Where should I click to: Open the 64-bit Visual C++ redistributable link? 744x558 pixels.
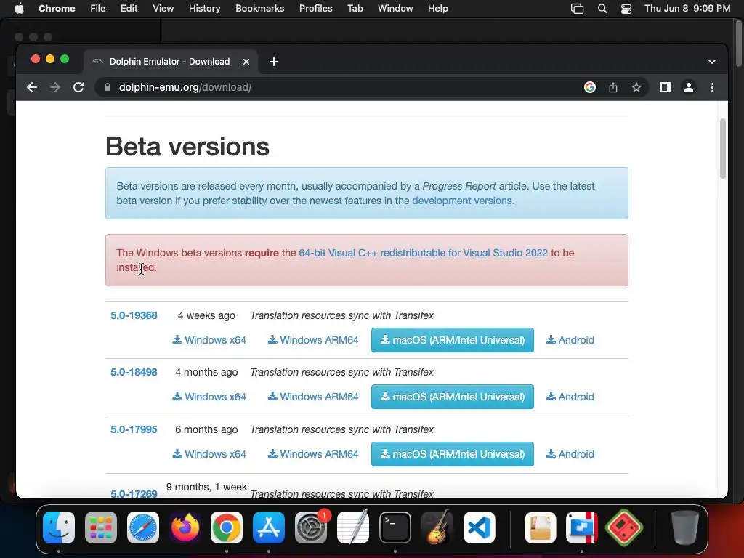(424, 253)
